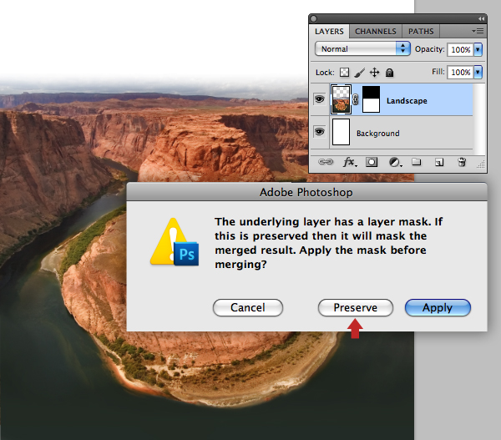
Task: Click the Fill 100% field
Action: click(x=460, y=72)
